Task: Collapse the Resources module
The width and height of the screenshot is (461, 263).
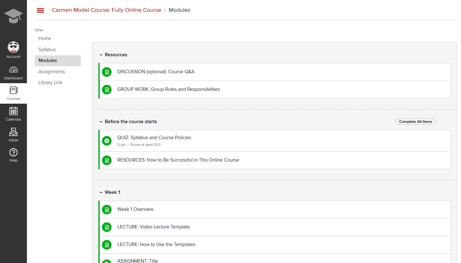Action: tap(101, 55)
